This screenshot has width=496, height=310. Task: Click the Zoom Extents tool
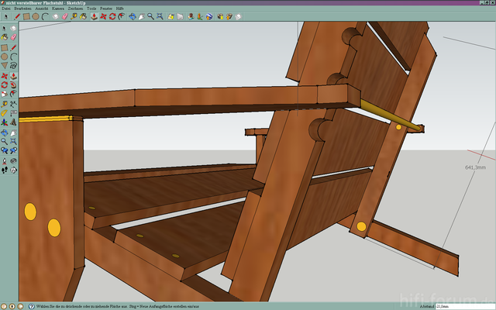160,16
